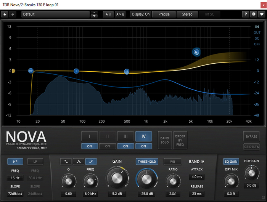Click the heart icon
The image size is (267, 202).
pyautogui.click(x=262, y=14)
